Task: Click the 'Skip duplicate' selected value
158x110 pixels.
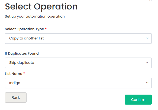Action: 22,63
